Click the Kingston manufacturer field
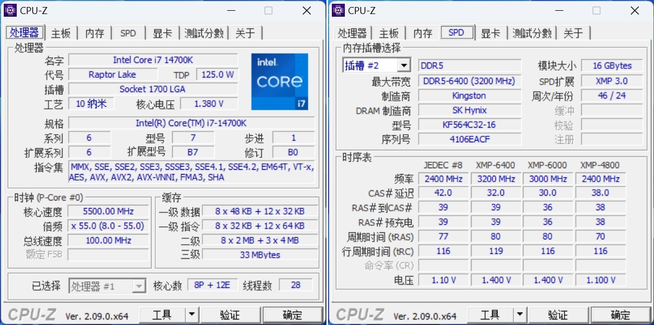 click(x=469, y=95)
